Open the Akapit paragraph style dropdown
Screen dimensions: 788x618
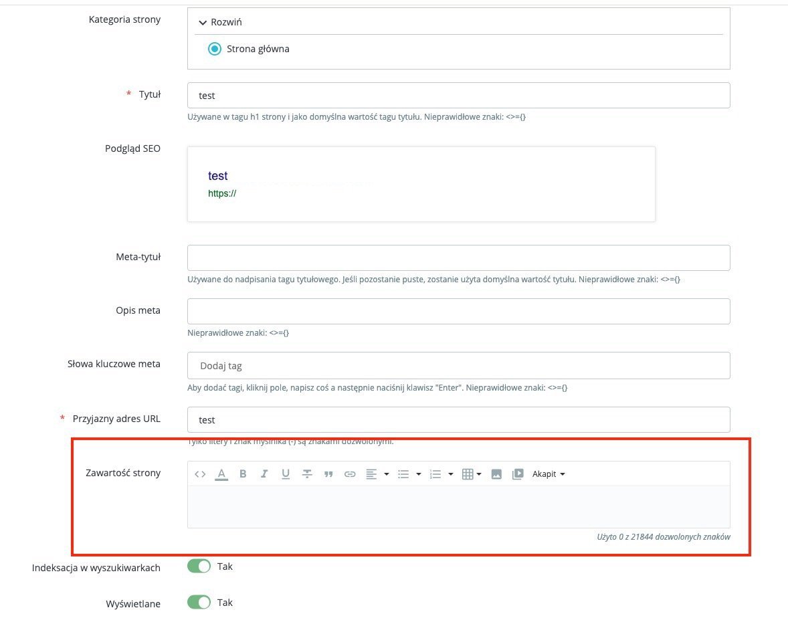(x=549, y=474)
